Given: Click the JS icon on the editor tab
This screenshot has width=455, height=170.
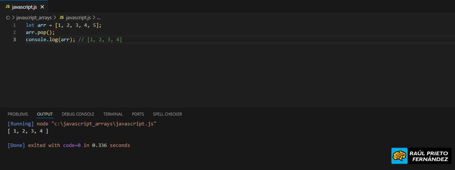Looking at the screenshot, I should tap(7, 7).
